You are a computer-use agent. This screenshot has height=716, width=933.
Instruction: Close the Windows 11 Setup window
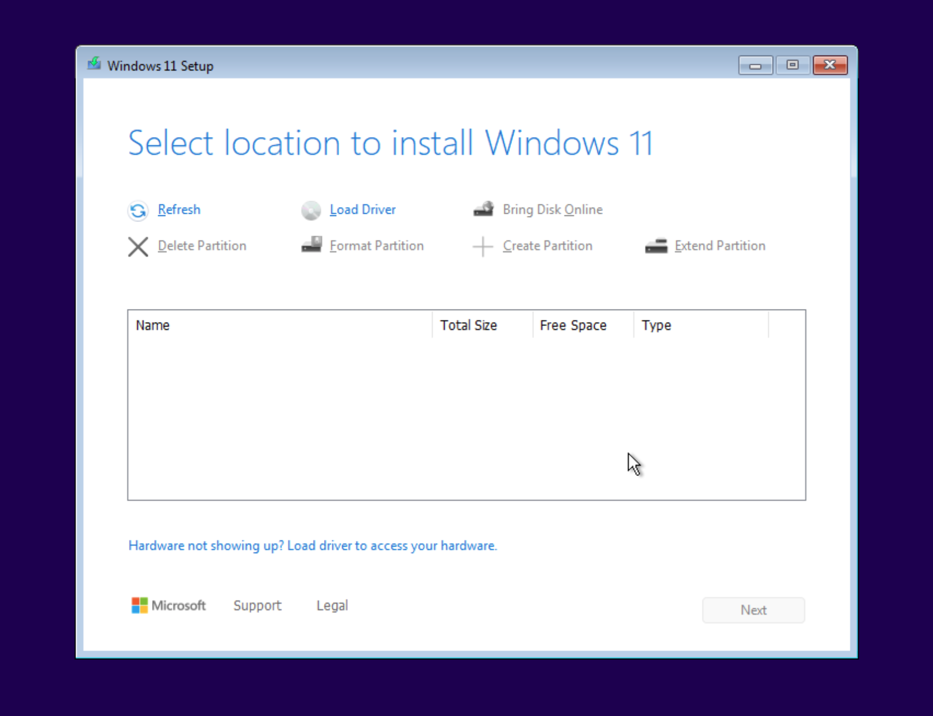coord(830,65)
